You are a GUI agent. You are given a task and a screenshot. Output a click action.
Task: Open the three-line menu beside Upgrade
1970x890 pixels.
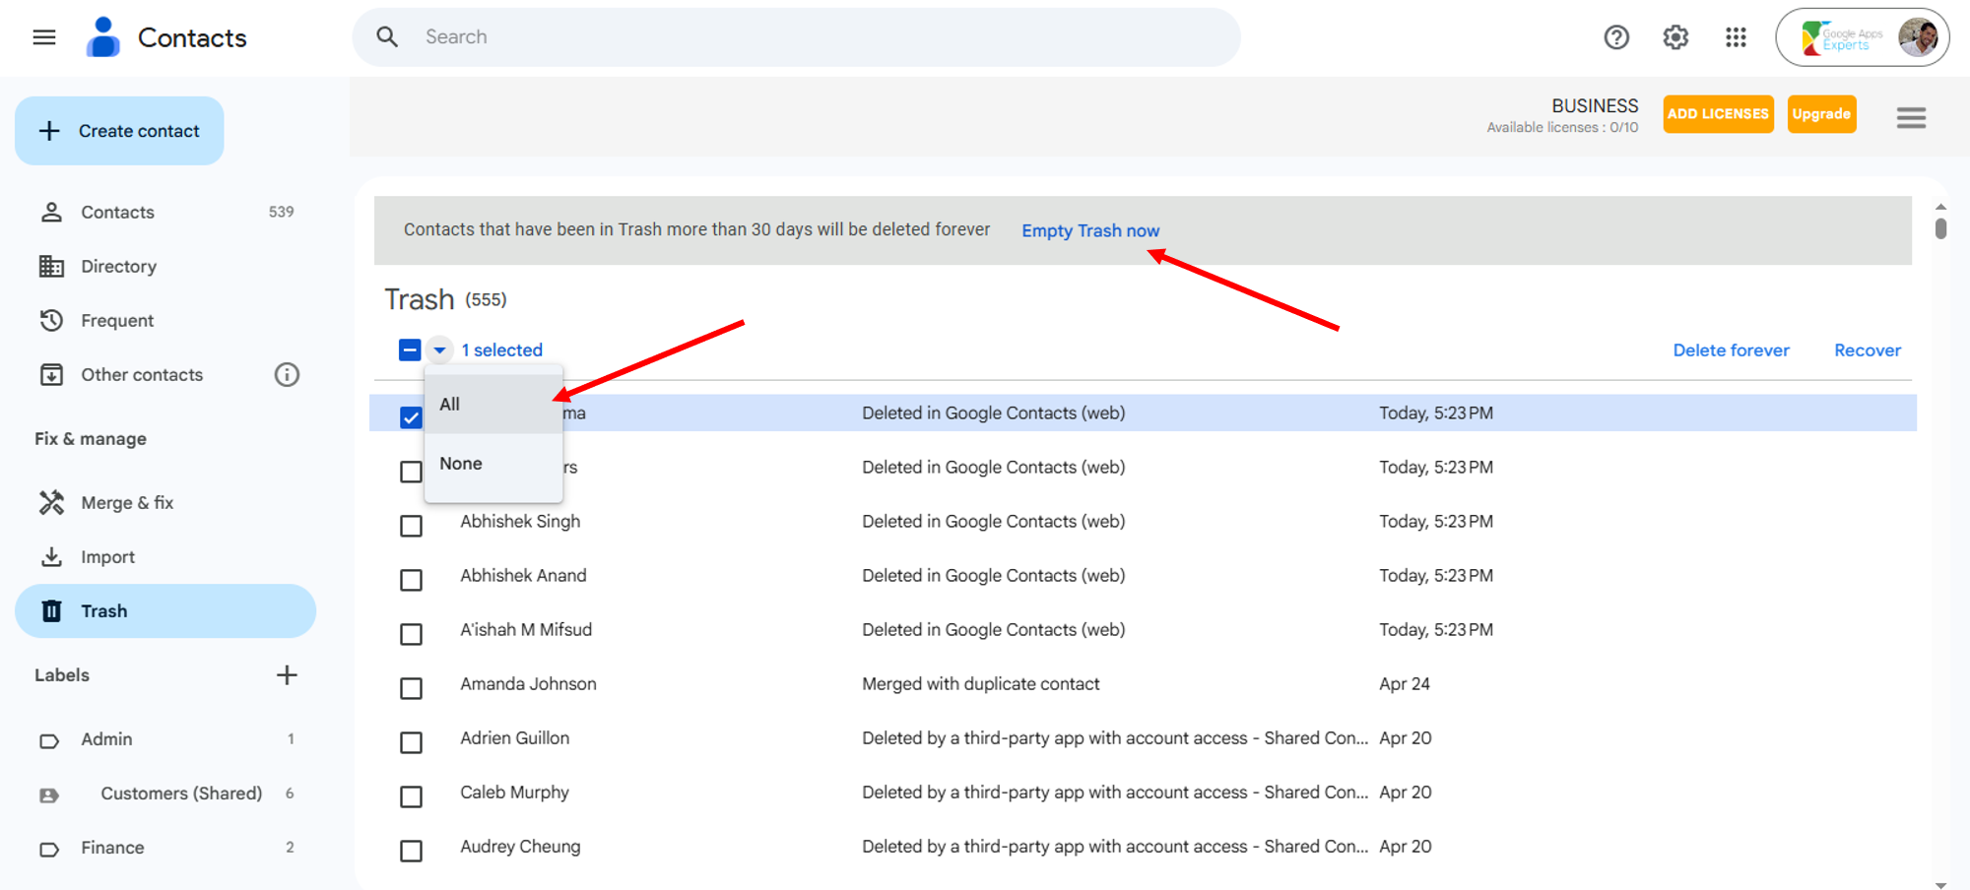pos(1911,118)
